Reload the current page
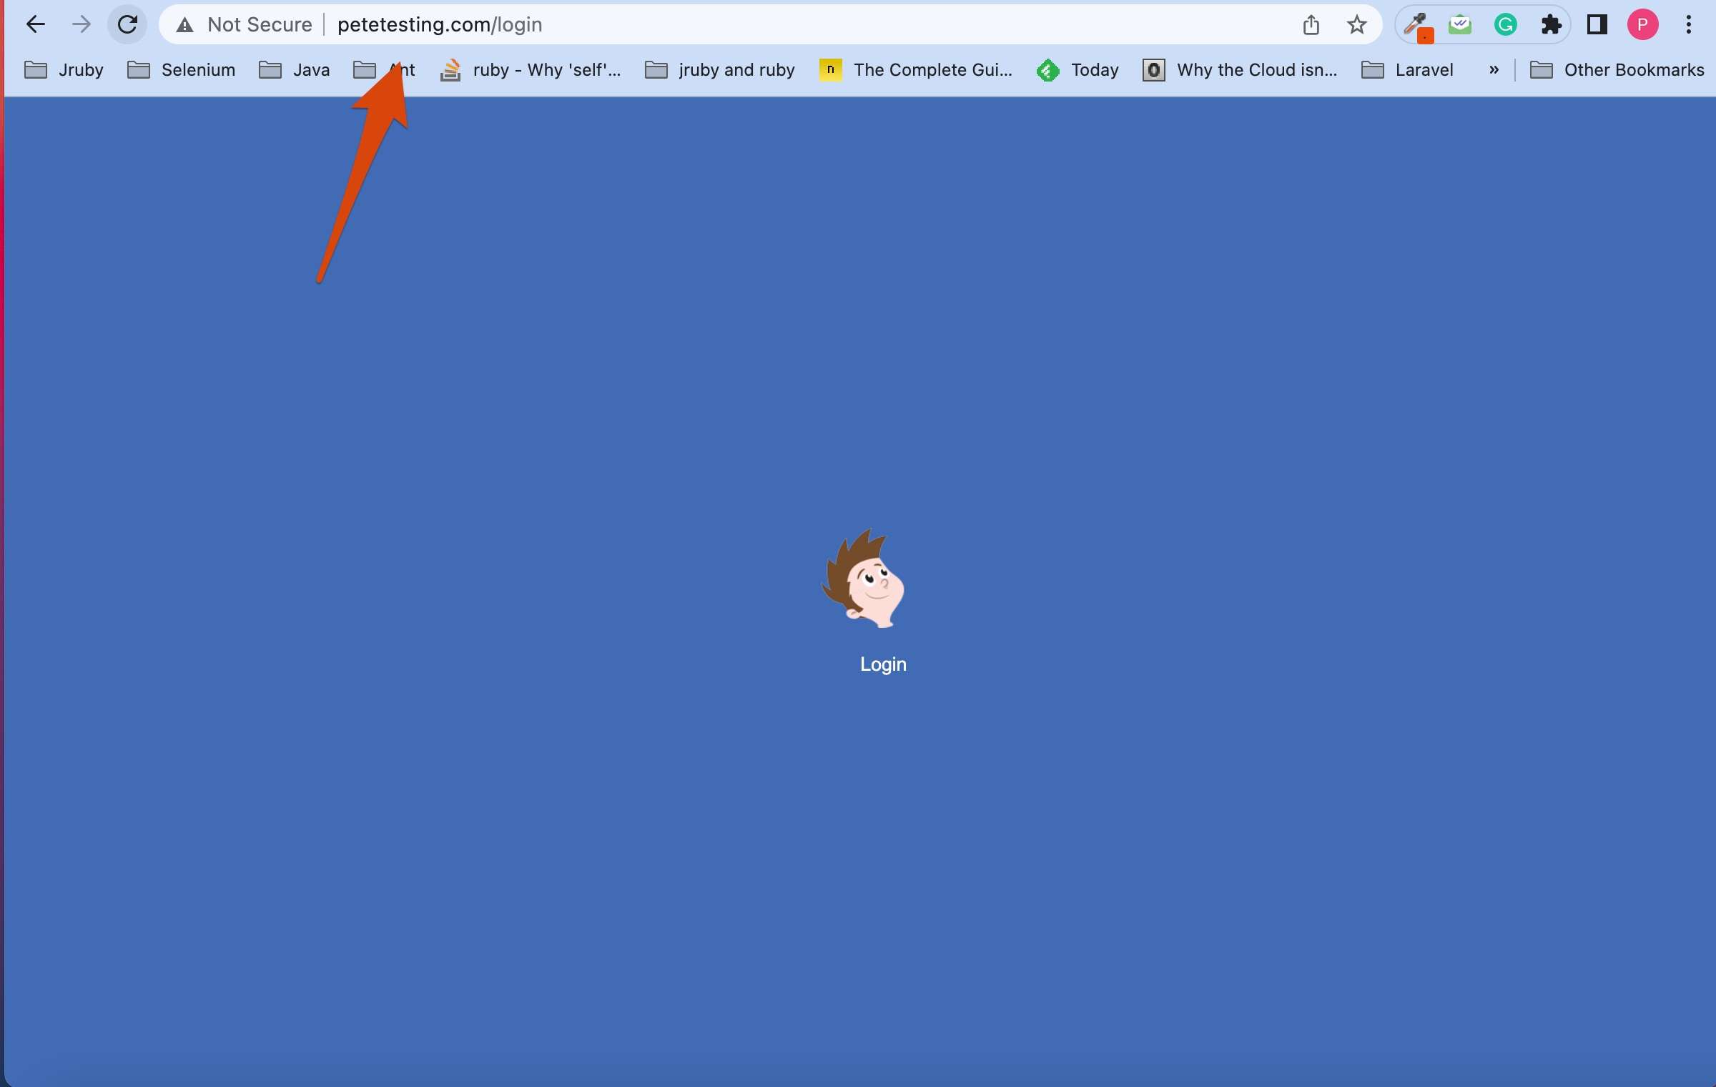 127,24
